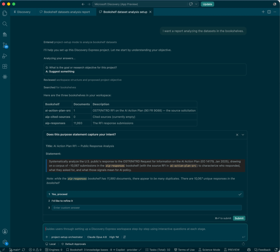Click the profile avatar icon at top right
This screenshot has width=280, height=252.
pyautogui.click(x=275, y=4)
